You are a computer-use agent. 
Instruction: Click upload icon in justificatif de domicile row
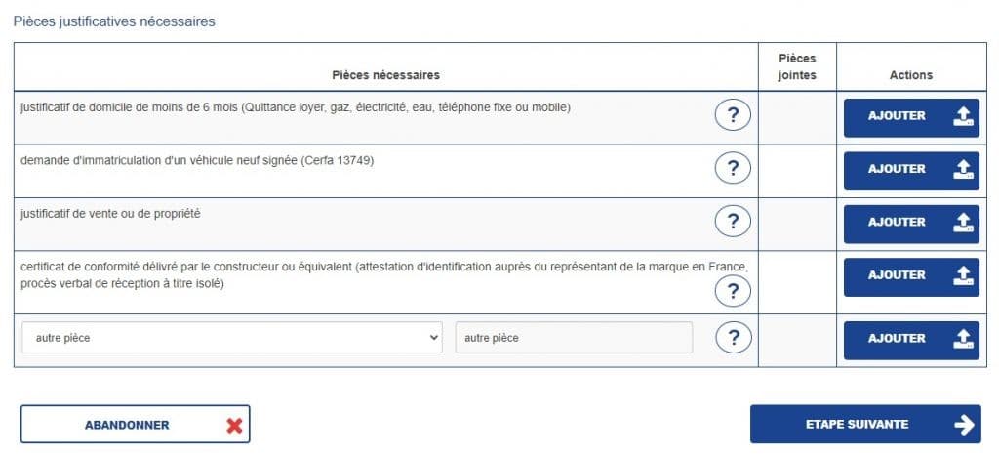963,116
